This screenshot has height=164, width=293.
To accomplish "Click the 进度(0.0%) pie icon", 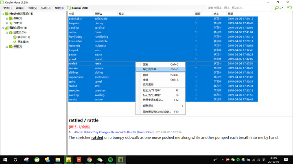I will tap(11, 32).
